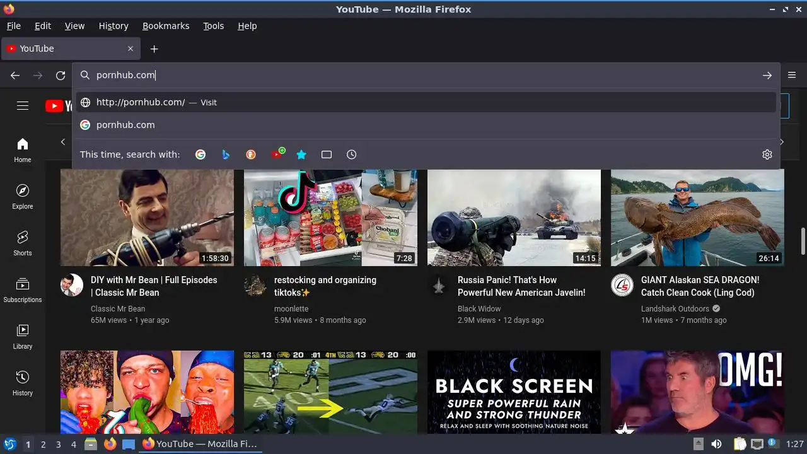The image size is (807, 454).
Task: Search in open Tabs icon
Action: [327, 154]
